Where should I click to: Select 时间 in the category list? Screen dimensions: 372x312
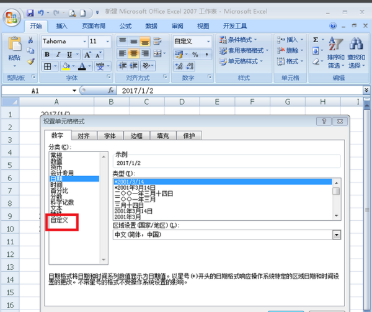(56, 185)
